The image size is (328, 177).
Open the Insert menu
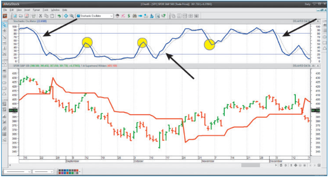pyautogui.click(x=27, y=9)
